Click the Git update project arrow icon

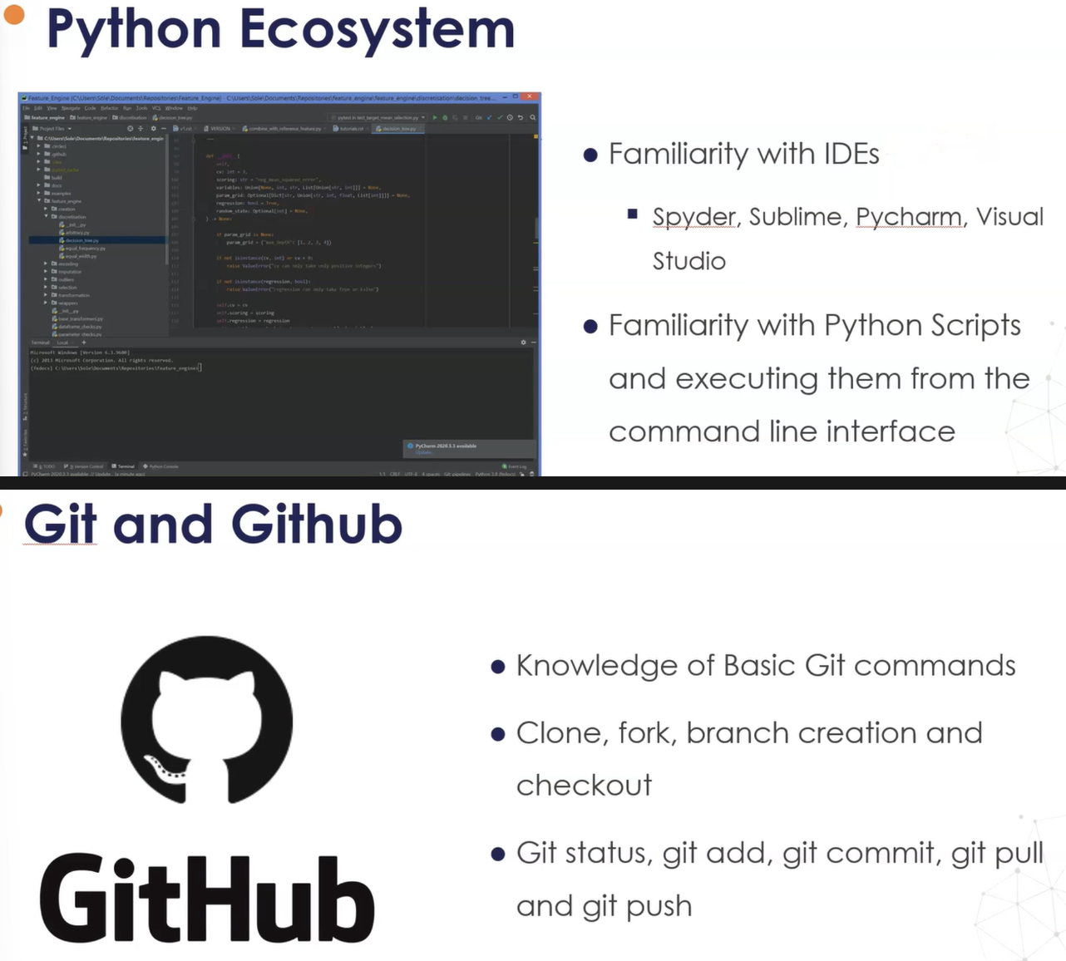489,117
